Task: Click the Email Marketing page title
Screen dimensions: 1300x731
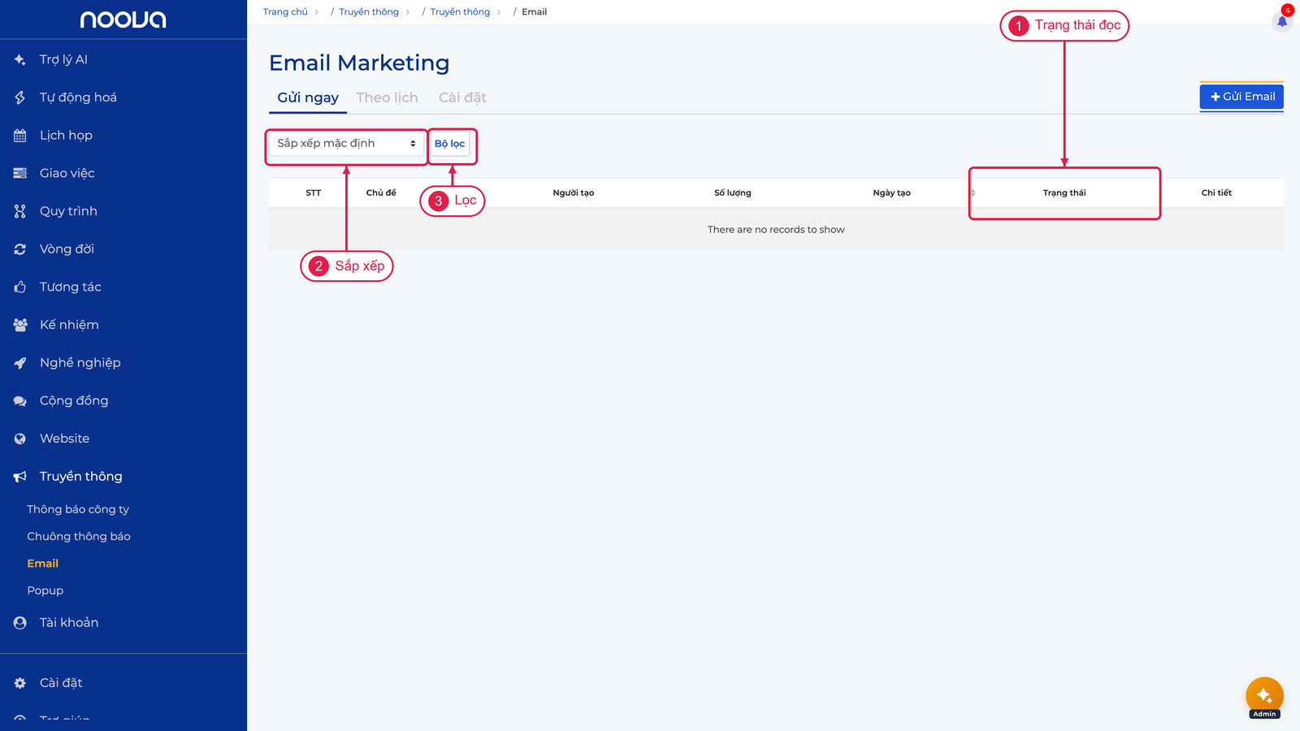Action: pyautogui.click(x=359, y=63)
